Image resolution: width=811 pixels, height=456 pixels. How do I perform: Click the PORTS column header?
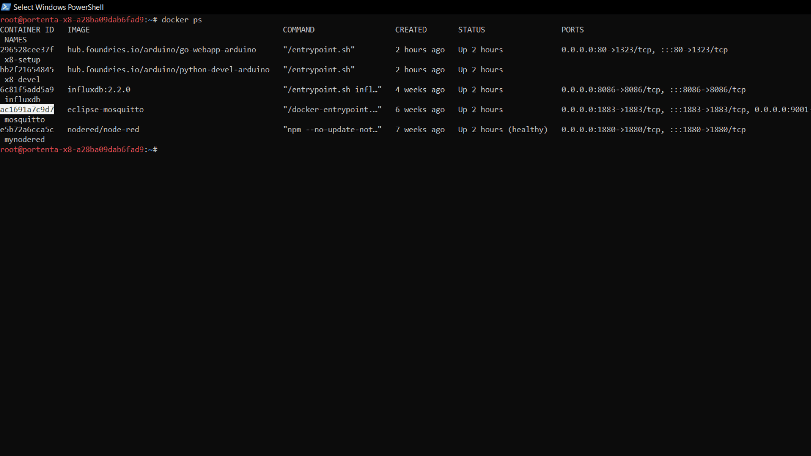click(x=572, y=30)
